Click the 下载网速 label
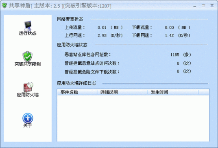Viewport: 218px width, 148px height. click(142, 35)
